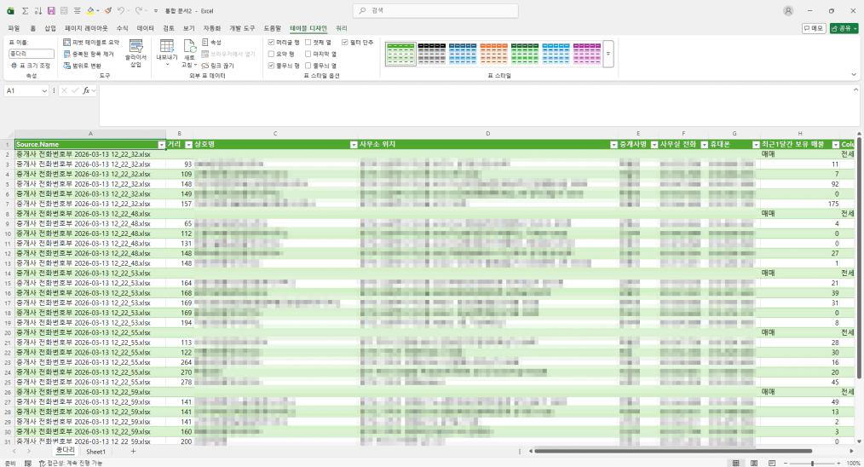Click the format painter brush icon
The image size is (864, 467).
pos(108,10)
